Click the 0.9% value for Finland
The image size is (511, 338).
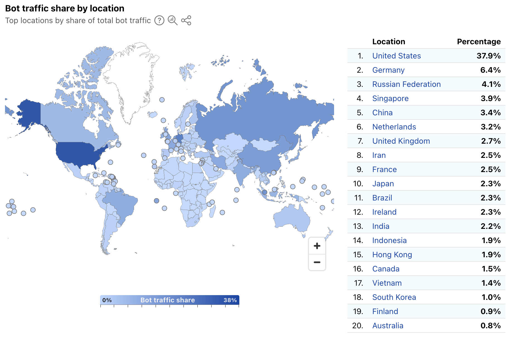[x=491, y=312]
